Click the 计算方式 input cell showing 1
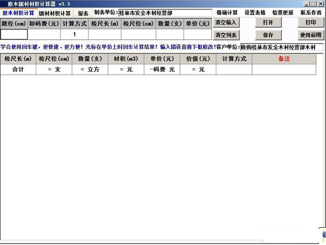Image resolution: width=326 pixels, height=245 pixels. coord(74,35)
